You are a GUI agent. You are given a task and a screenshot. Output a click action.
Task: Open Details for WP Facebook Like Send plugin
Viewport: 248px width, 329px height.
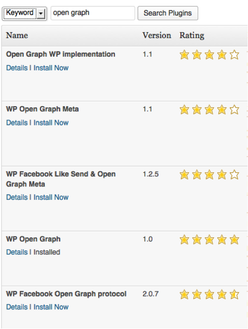(x=17, y=197)
